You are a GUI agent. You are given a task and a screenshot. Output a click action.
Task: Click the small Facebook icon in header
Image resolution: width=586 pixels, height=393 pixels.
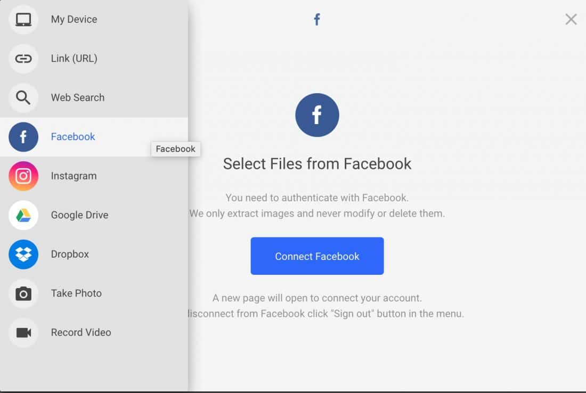317,19
